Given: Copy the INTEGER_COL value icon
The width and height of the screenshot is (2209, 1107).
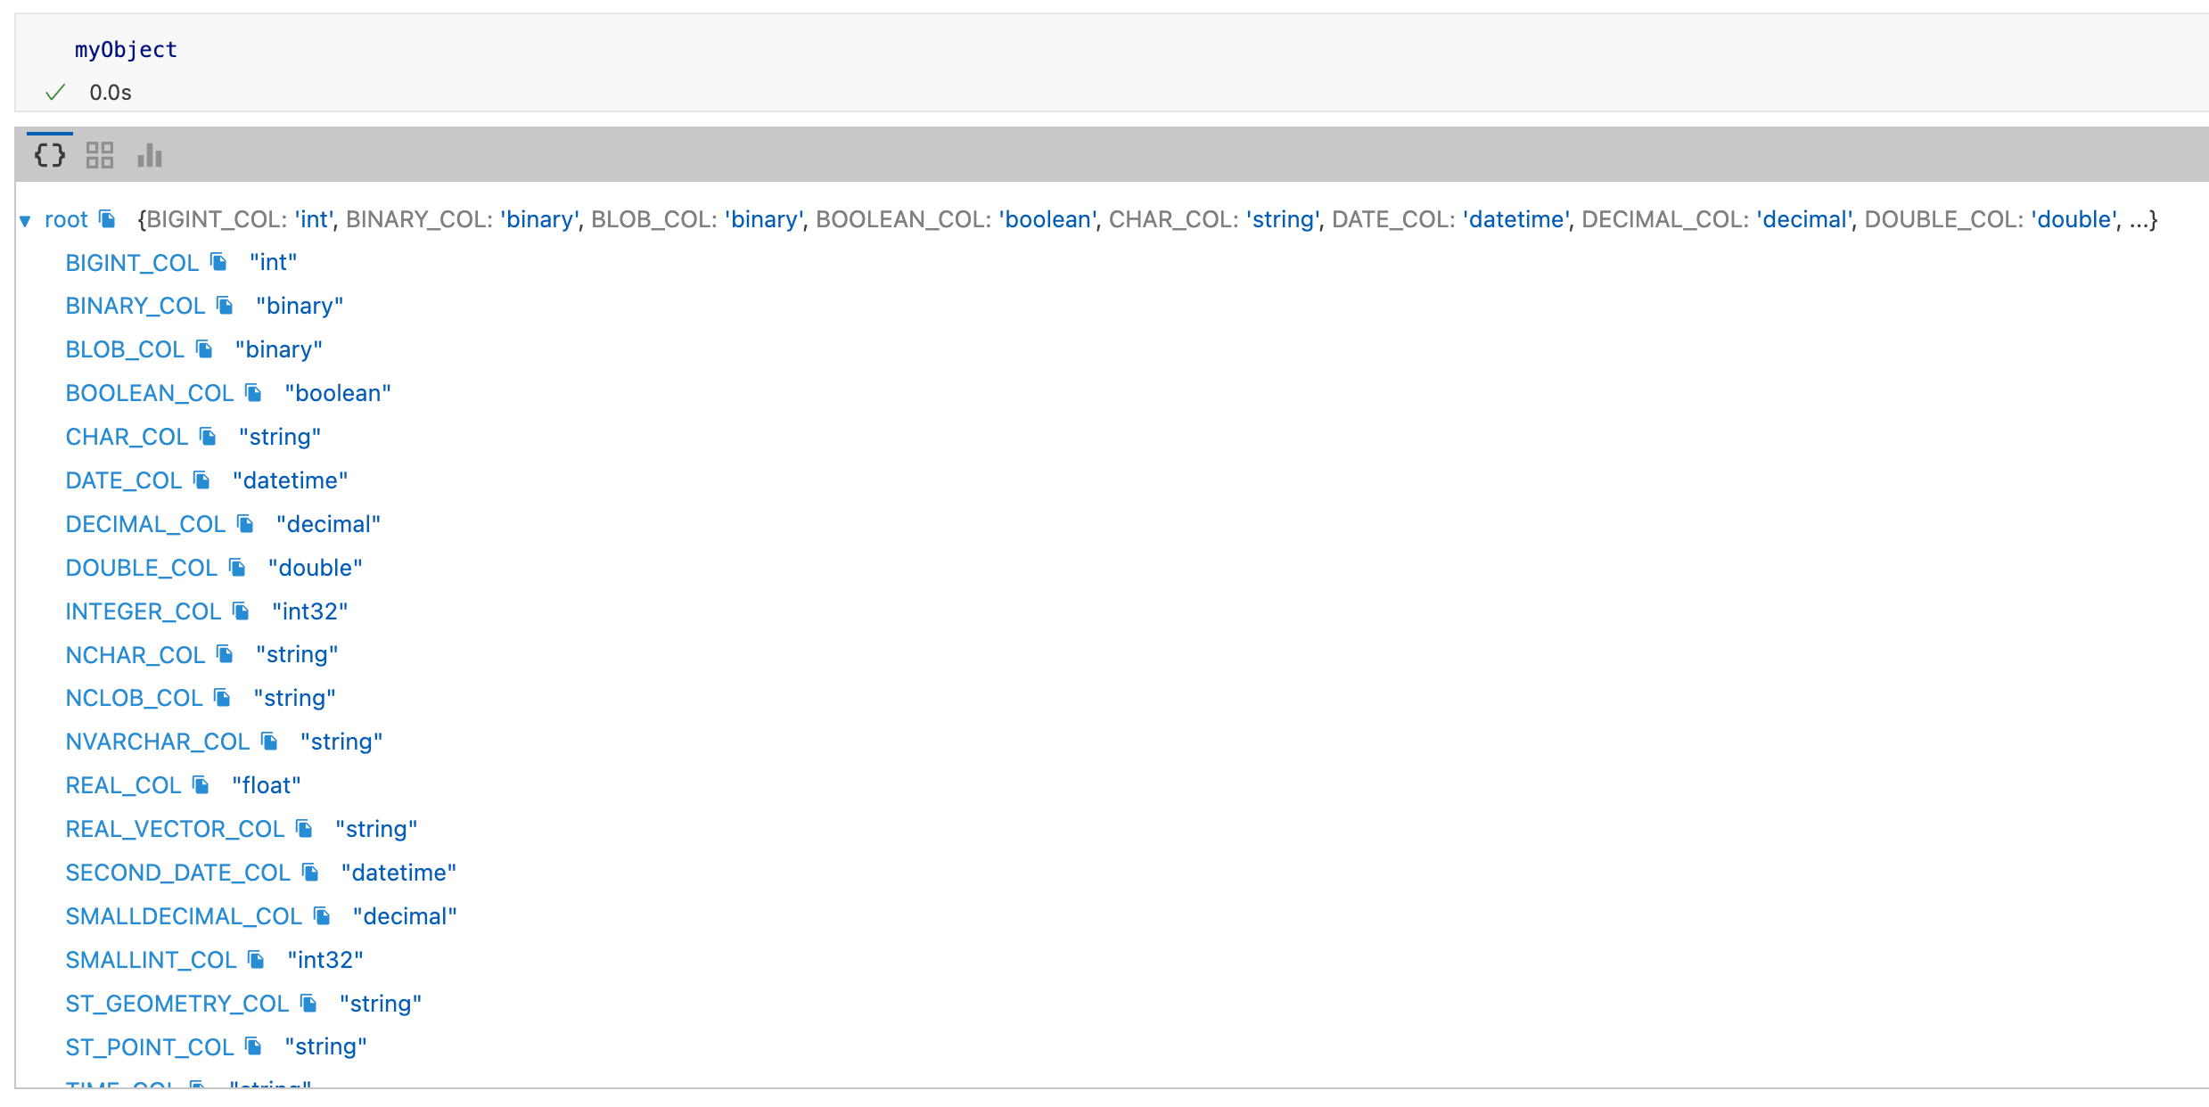Looking at the screenshot, I should coord(241,611).
